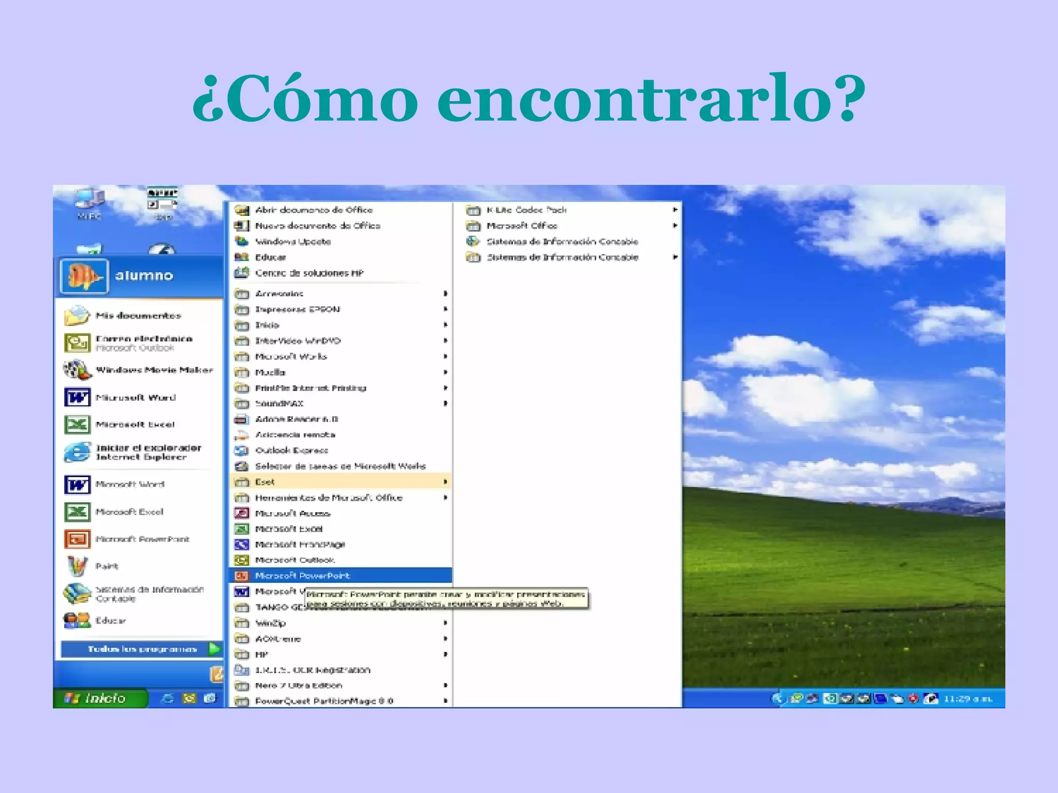Viewport: 1058px width, 793px height.
Task: Open the Inicio programs folder entry
Action: (340, 325)
